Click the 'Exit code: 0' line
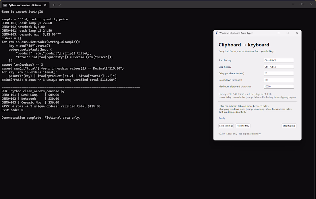The width and height of the screenshot is (316, 199). point(12,110)
